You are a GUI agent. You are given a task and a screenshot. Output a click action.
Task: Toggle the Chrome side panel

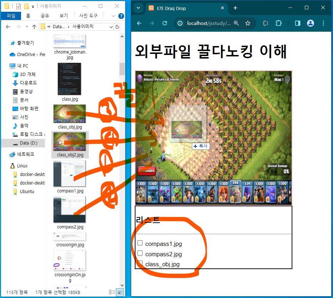click(298, 23)
